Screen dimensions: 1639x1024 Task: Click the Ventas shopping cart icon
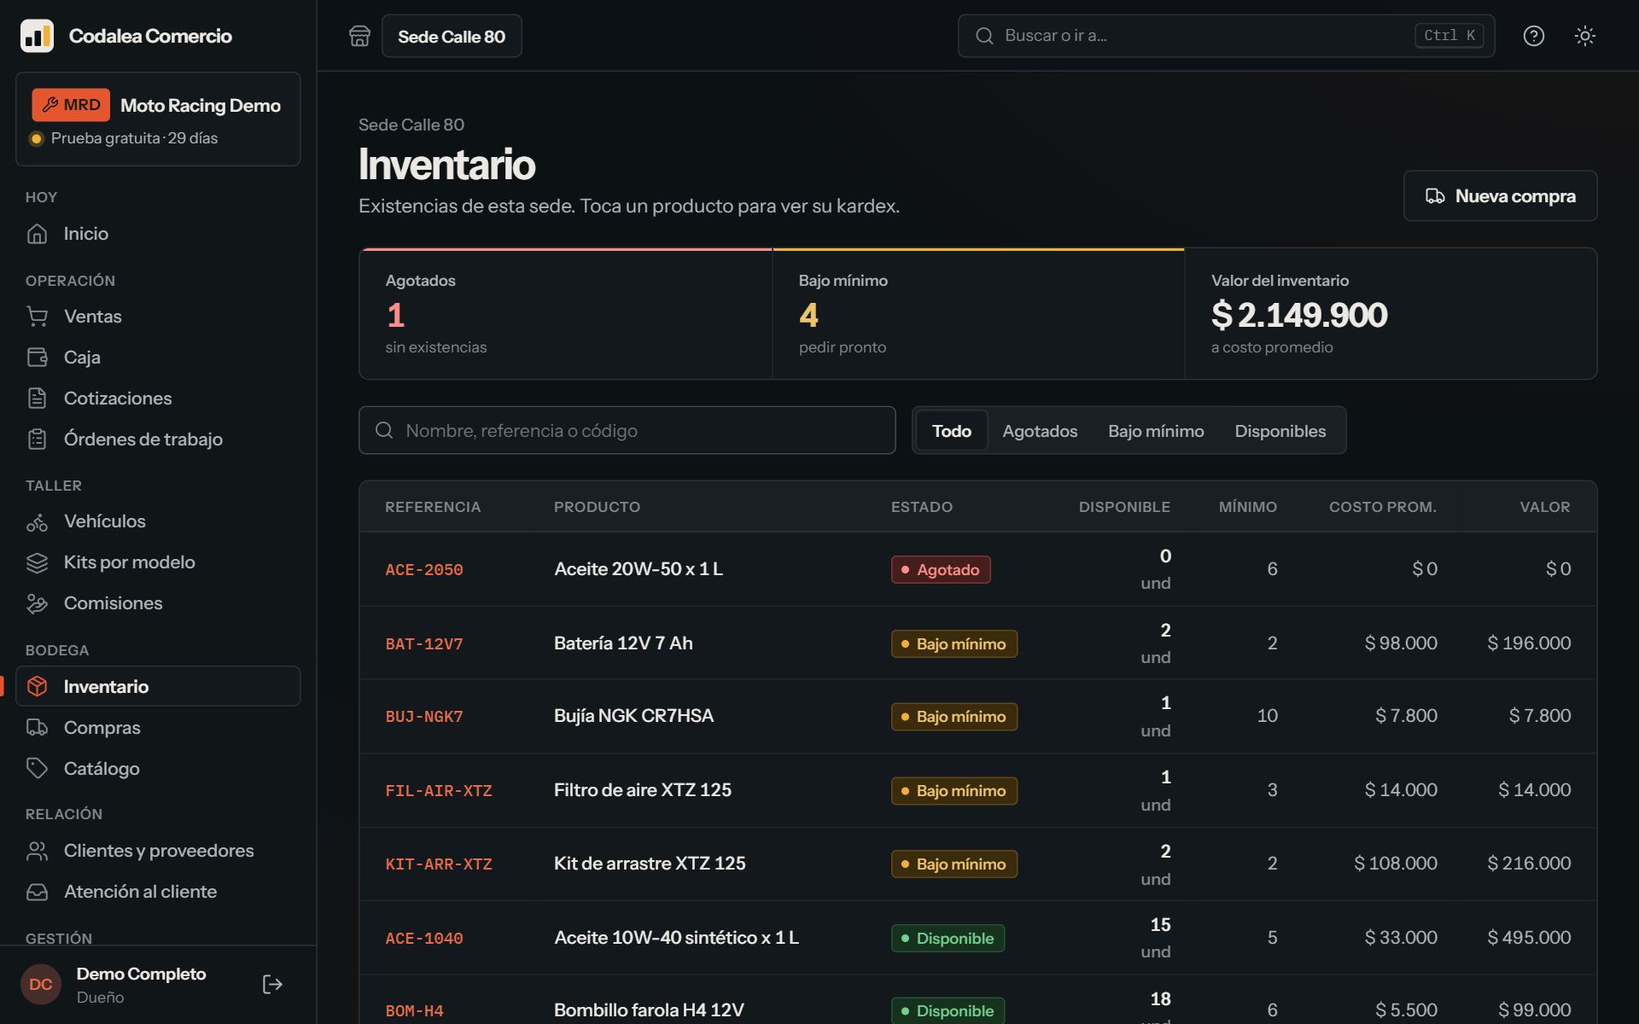37,317
